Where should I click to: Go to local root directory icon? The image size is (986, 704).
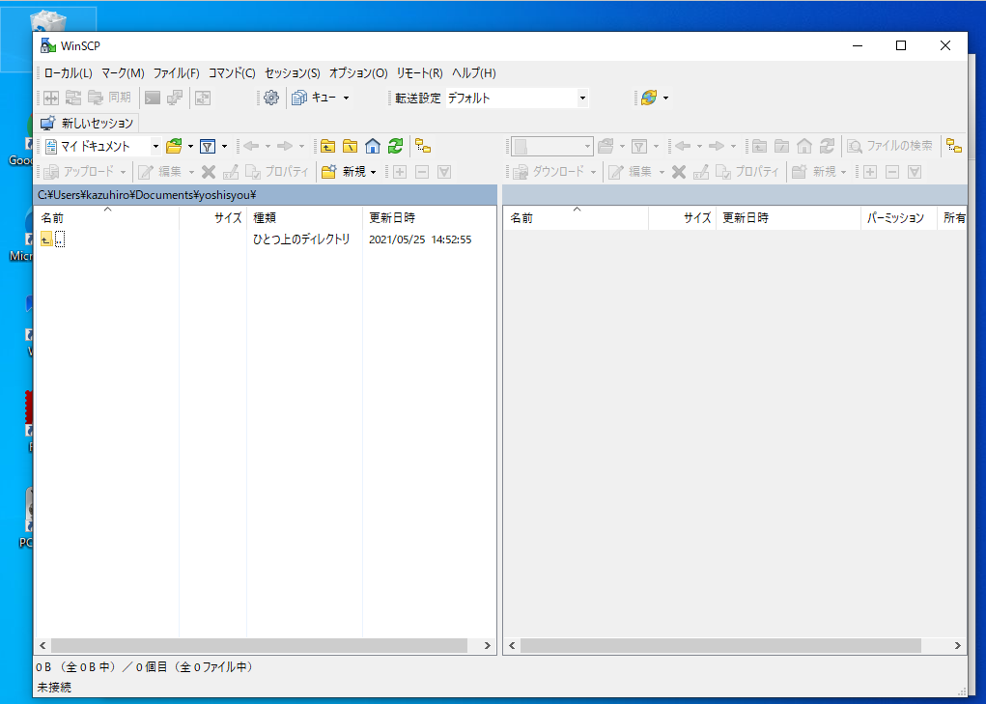coord(350,146)
